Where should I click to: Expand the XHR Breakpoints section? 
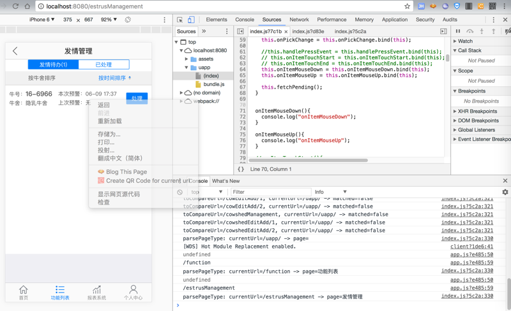(455, 112)
